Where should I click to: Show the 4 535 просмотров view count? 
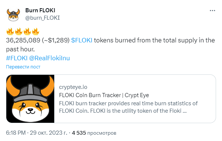click(94, 133)
